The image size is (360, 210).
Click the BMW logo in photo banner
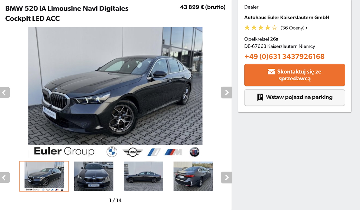(112, 152)
